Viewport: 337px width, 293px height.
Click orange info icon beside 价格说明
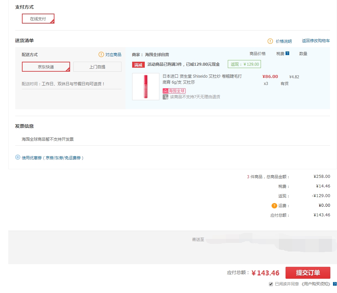pyautogui.click(x=270, y=41)
